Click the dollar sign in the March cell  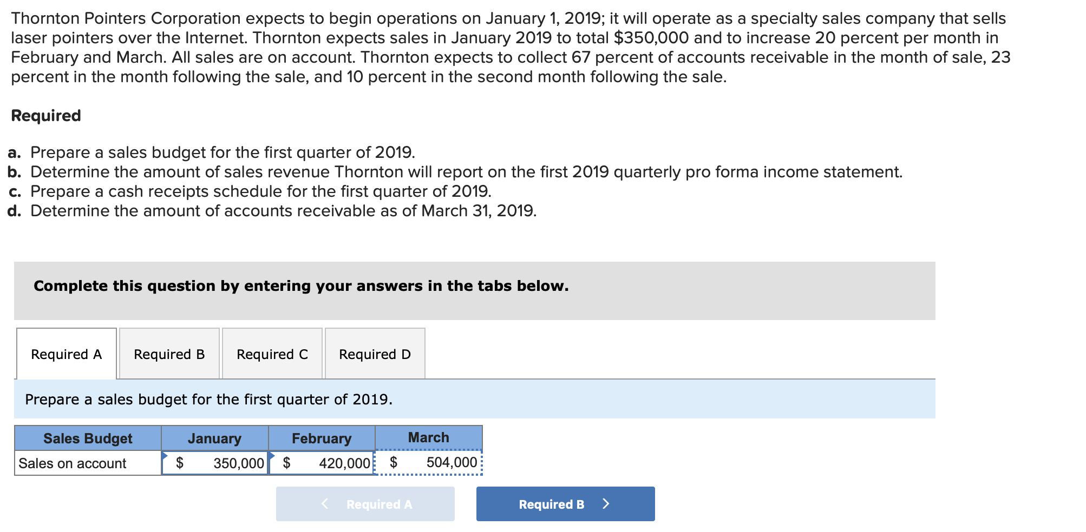(395, 462)
